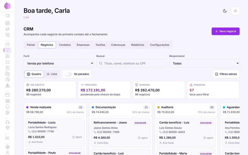Open the Refinanciamento - Joana deal card
This screenshot has height=155, width=248.
point(120,133)
